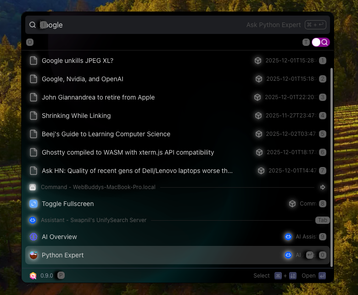Click cube icon on Google, Nvidia, OpenAI row
The width and height of the screenshot is (358, 295).
click(259, 79)
